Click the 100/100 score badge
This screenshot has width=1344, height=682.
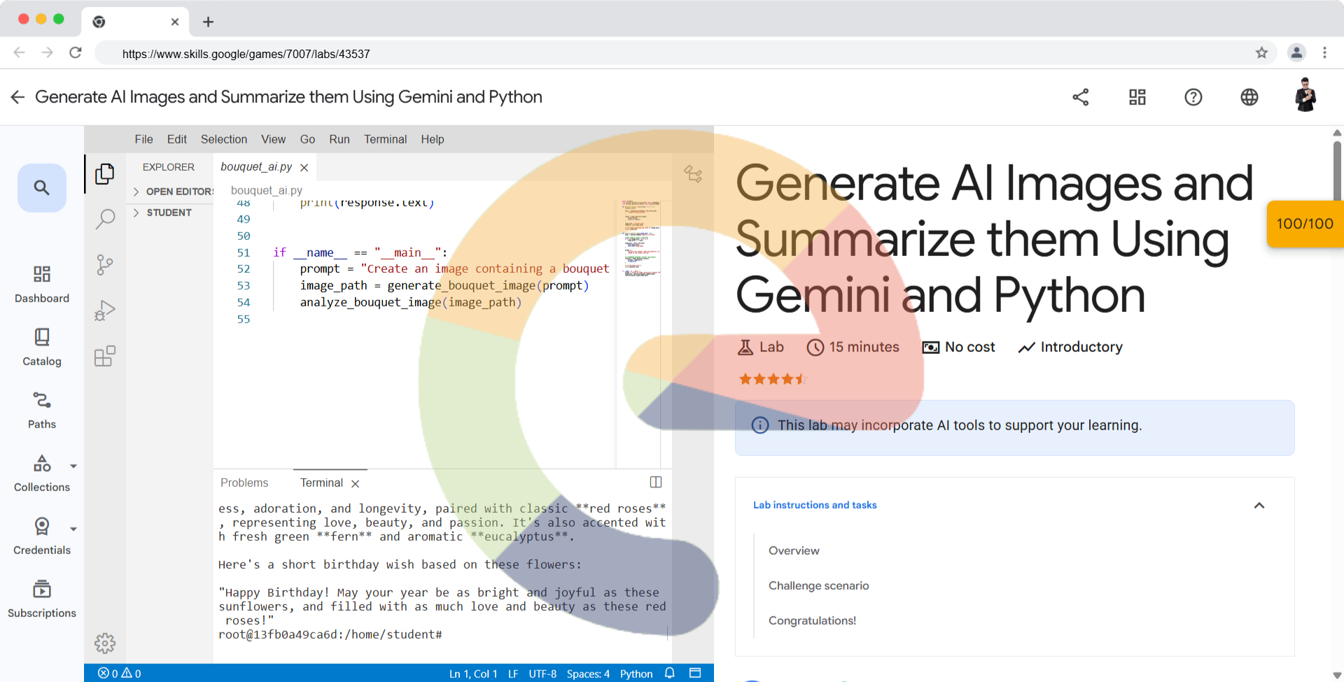(x=1305, y=224)
